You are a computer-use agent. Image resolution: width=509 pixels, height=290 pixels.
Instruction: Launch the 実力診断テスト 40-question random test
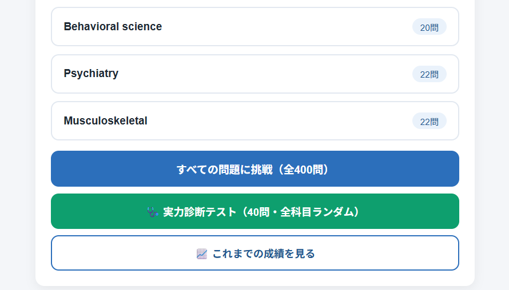(x=255, y=211)
